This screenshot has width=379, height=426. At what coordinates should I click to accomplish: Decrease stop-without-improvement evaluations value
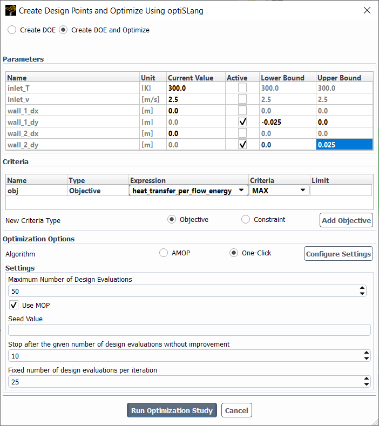click(366, 359)
